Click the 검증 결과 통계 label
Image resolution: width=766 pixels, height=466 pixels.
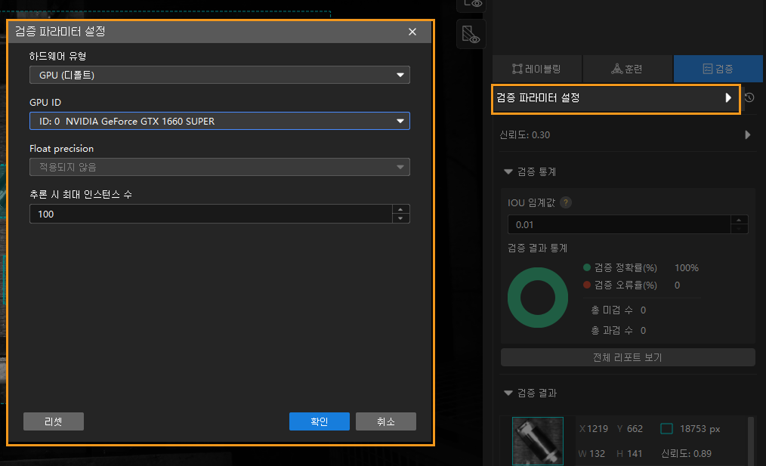click(x=537, y=248)
